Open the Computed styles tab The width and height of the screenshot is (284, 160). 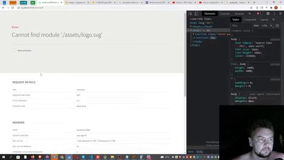coord(249,20)
